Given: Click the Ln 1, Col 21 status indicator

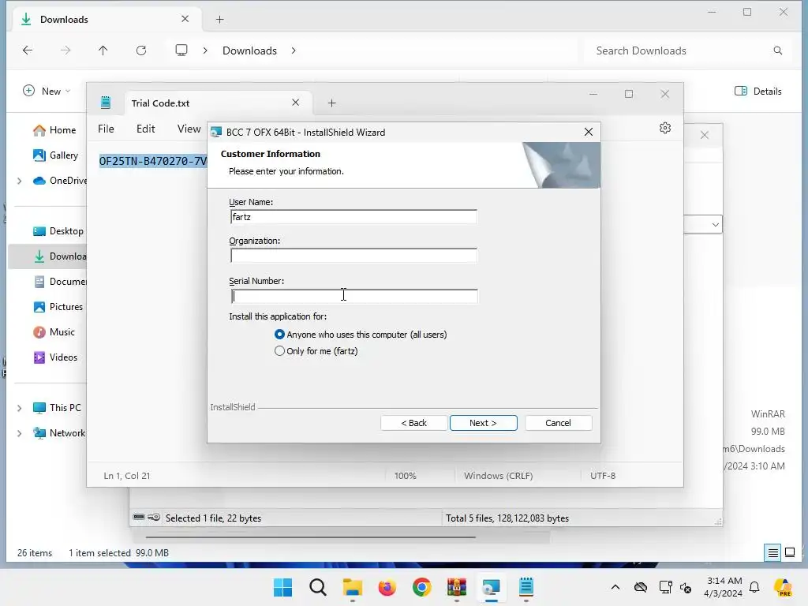Looking at the screenshot, I should coord(127,476).
